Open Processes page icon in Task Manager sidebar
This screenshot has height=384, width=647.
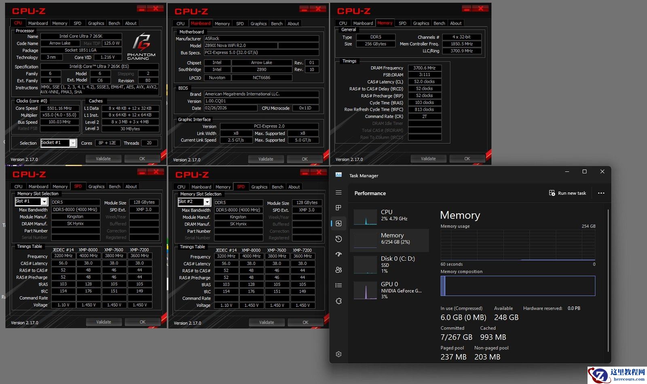click(x=338, y=208)
